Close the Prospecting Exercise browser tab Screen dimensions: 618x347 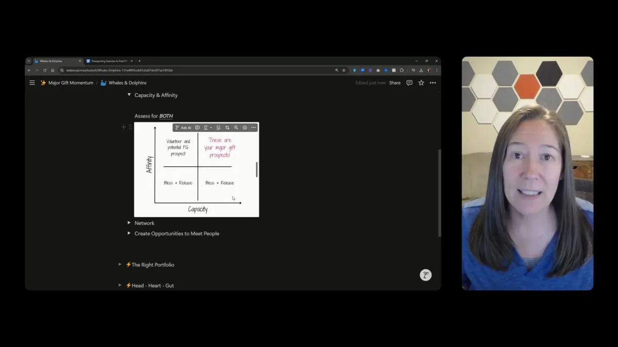pyautogui.click(x=131, y=61)
